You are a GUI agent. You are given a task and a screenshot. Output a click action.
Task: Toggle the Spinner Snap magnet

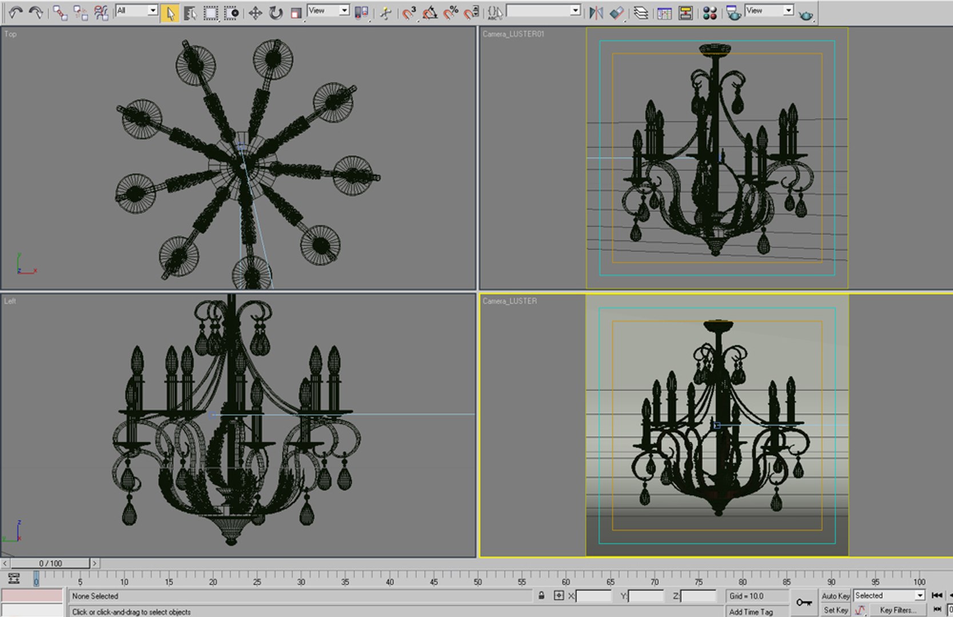tap(472, 13)
